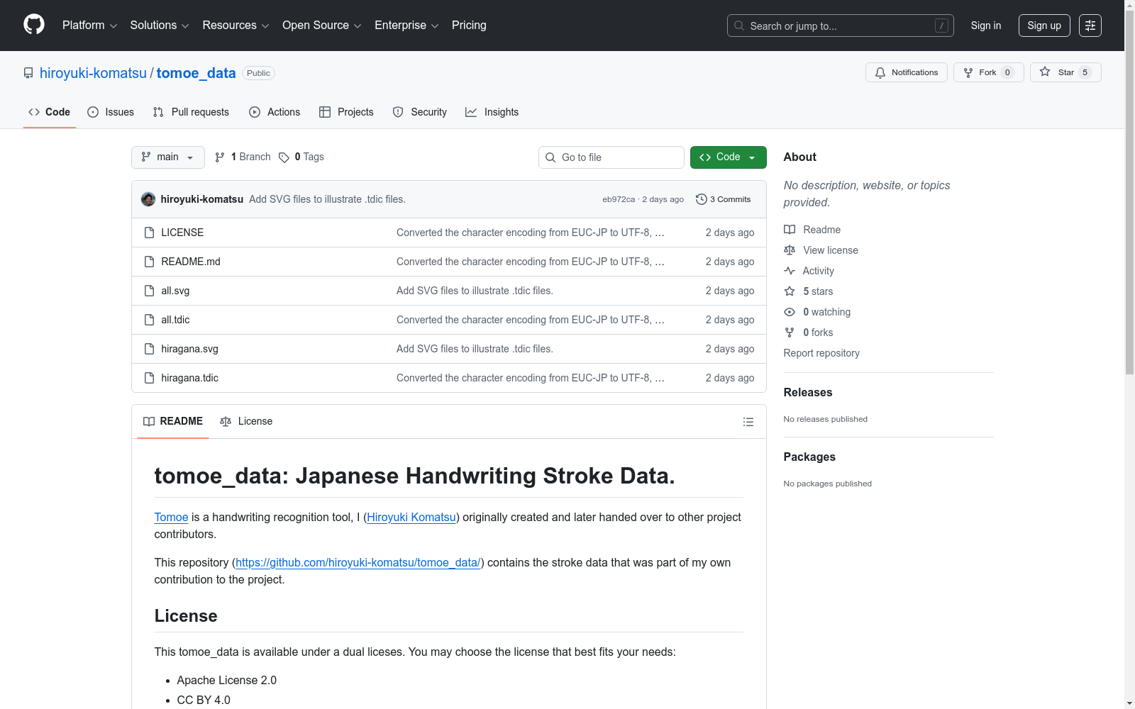Viewport: 1135px width, 709px height.
Task: Click the Sign up button
Action: pyautogui.click(x=1044, y=26)
